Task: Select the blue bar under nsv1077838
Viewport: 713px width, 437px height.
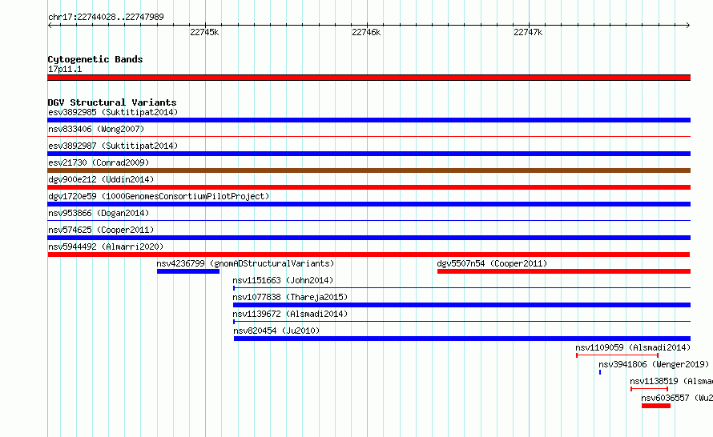Action: click(x=461, y=305)
